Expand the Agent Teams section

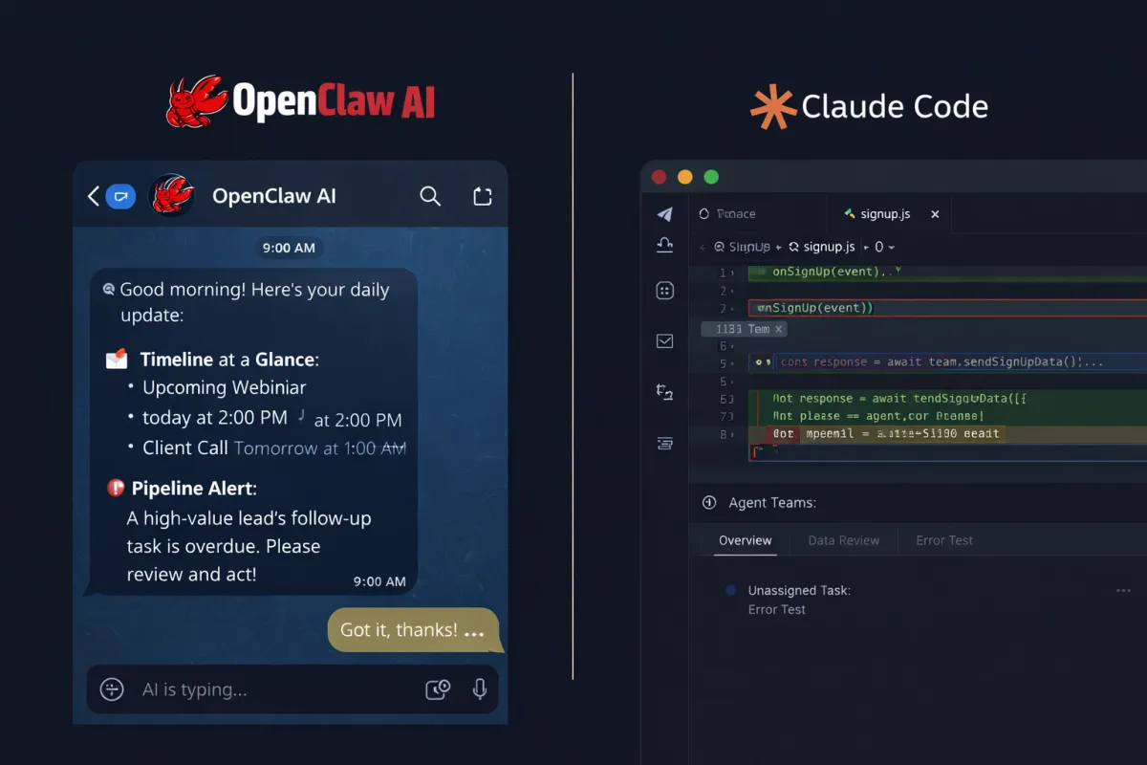[x=708, y=502]
